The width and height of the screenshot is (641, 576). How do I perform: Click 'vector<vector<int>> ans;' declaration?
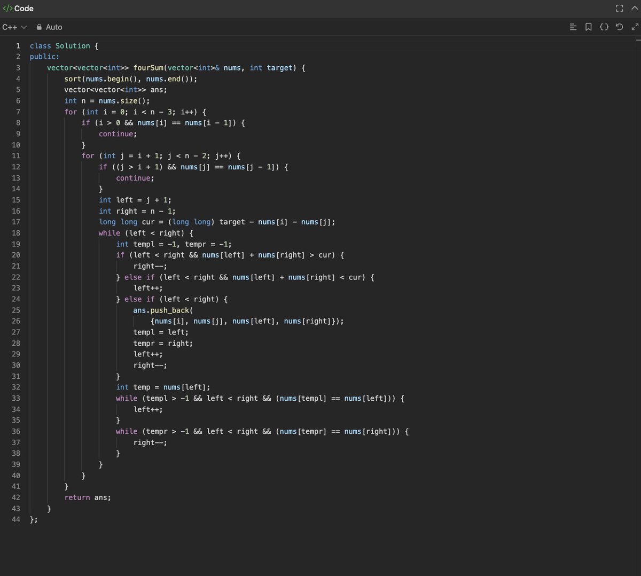click(115, 90)
